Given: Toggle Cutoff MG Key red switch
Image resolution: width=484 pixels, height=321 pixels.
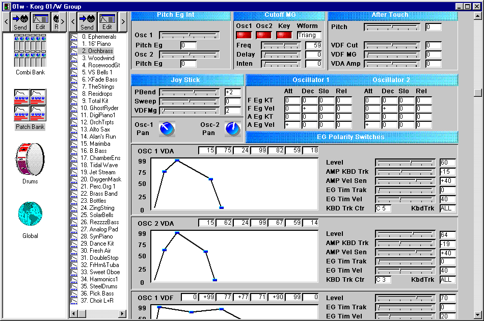Looking at the screenshot, I should pos(284,35).
